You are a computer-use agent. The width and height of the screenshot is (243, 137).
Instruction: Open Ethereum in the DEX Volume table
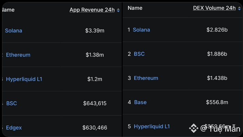pyautogui.click(x=146, y=78)
